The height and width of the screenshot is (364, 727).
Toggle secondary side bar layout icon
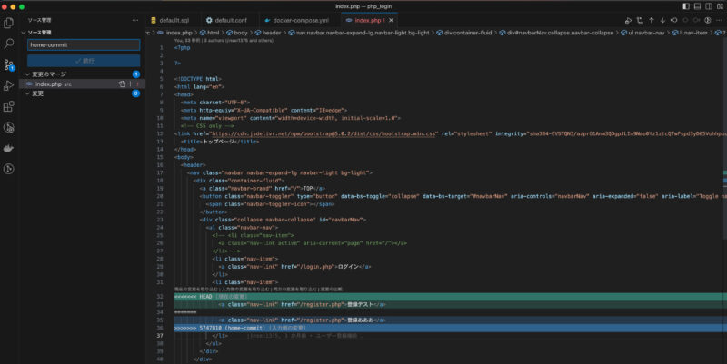tap(709, 6)
